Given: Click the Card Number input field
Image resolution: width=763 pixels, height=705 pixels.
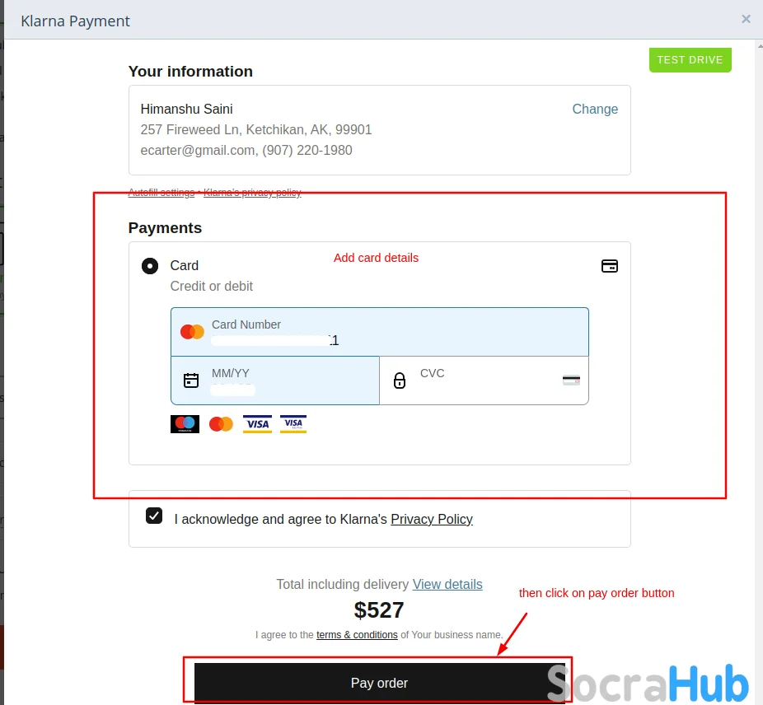Looking at the screenshot, I should (x=380, y=332).
